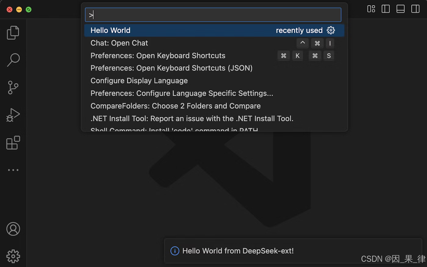Screen dimensions: 427x267
Task: Close window with red button
Action: [x=10, y=9]
